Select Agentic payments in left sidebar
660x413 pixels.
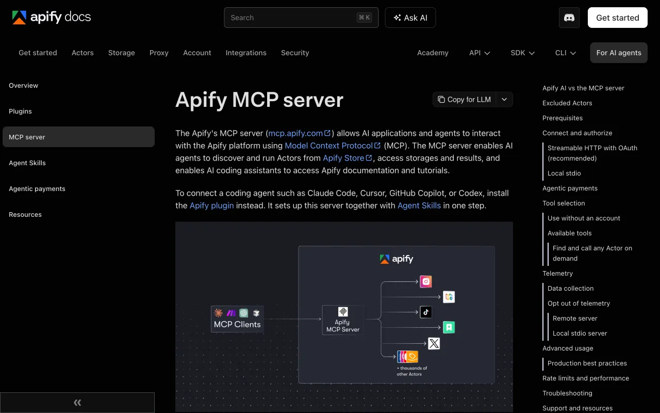click(78, 188)
